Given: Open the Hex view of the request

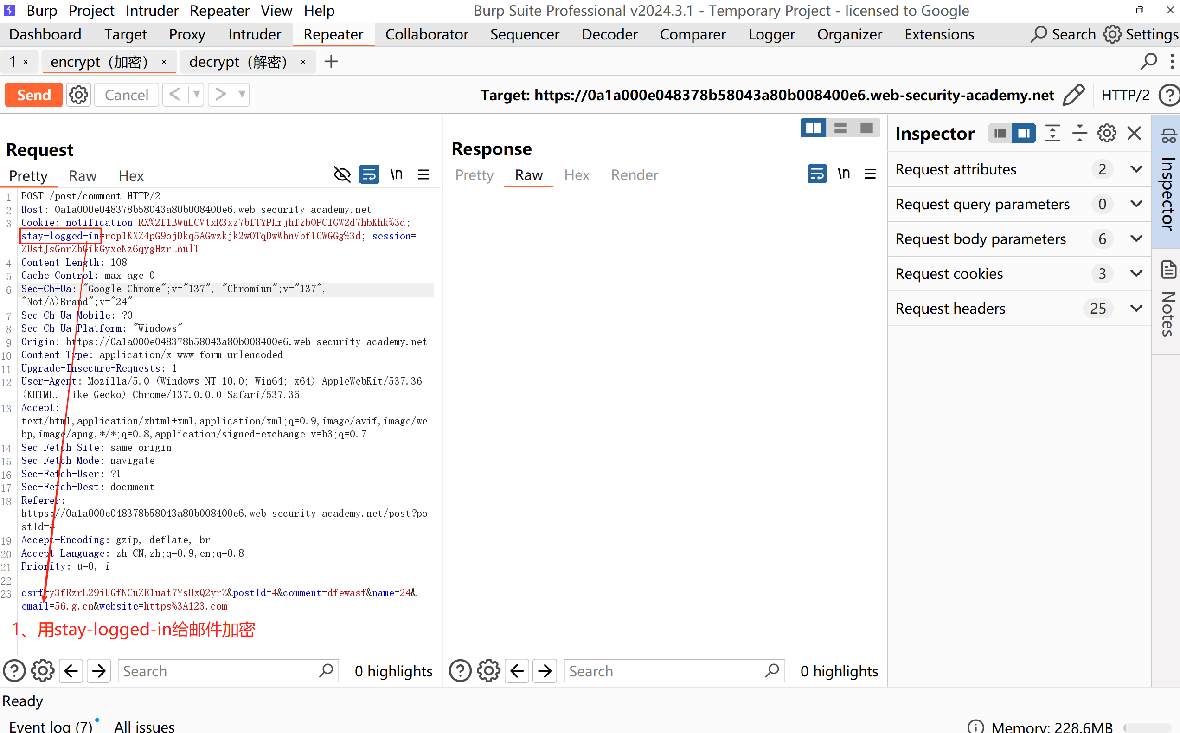Looking at the screenshot, I should coord(131,176).
